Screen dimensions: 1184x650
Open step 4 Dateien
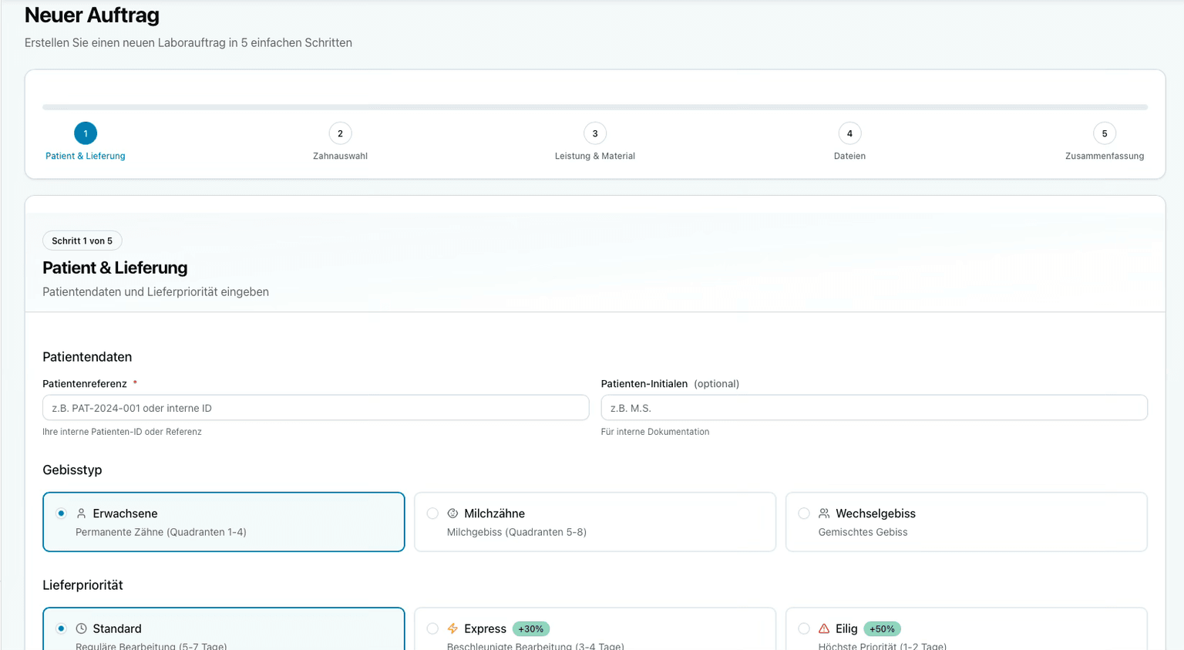849,133
